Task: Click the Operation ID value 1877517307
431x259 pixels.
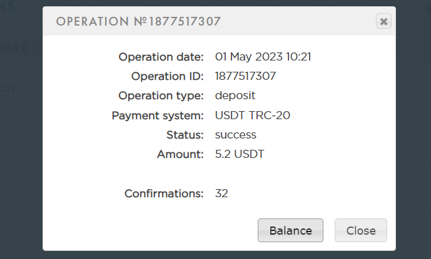Action: pos(246,76)
